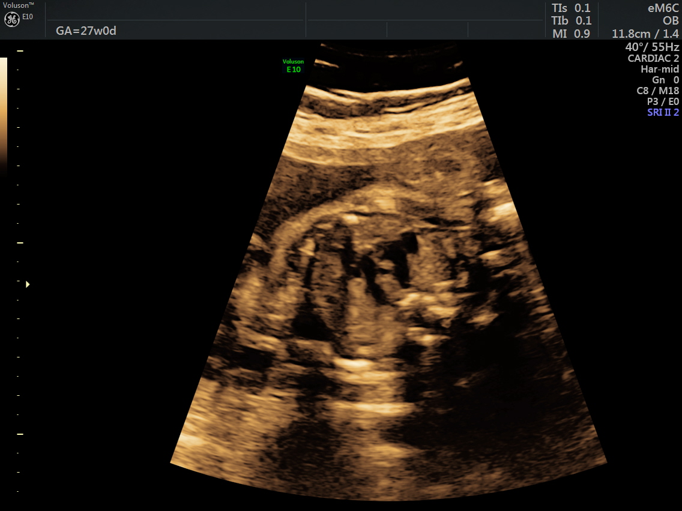Select the sepia grayscale map bar
The image size is (682, 511).
click(x=3, y=114)
